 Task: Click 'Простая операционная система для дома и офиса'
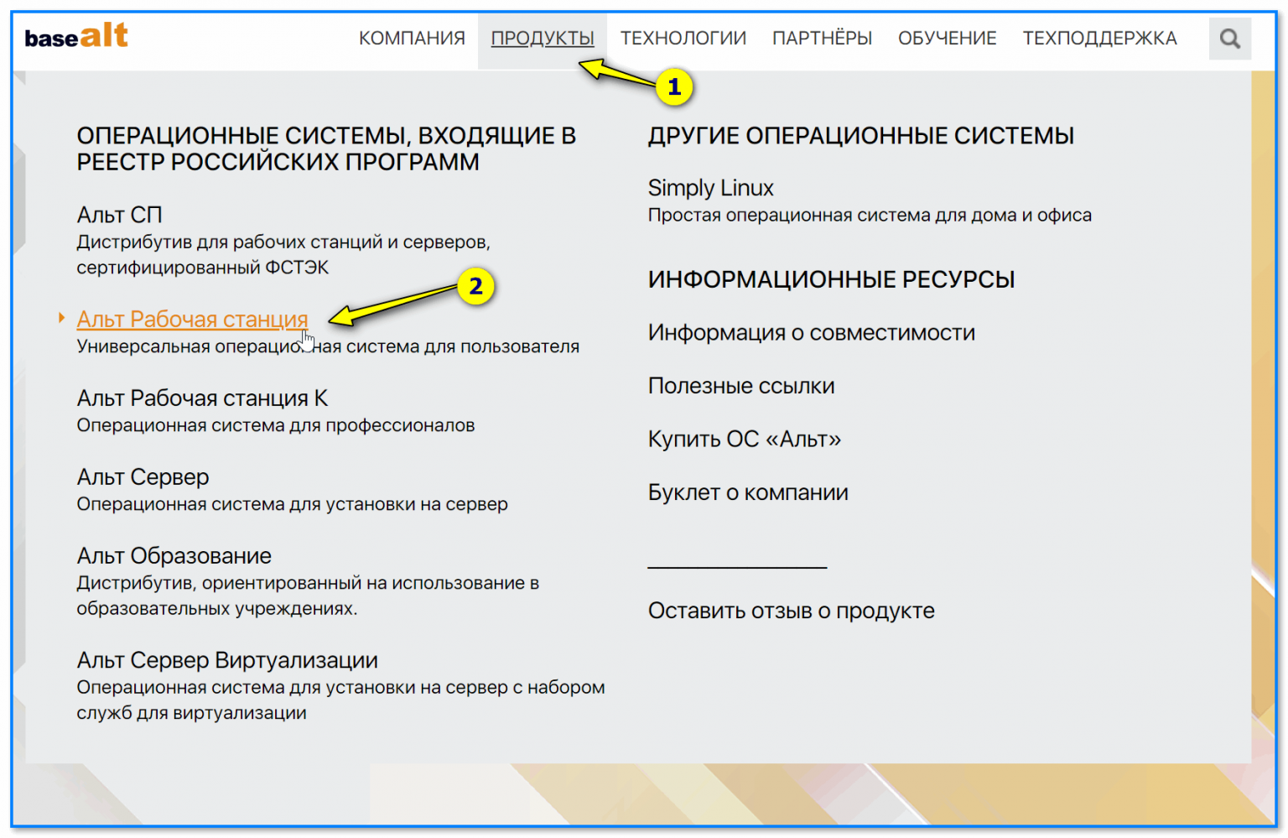point(870,216)
